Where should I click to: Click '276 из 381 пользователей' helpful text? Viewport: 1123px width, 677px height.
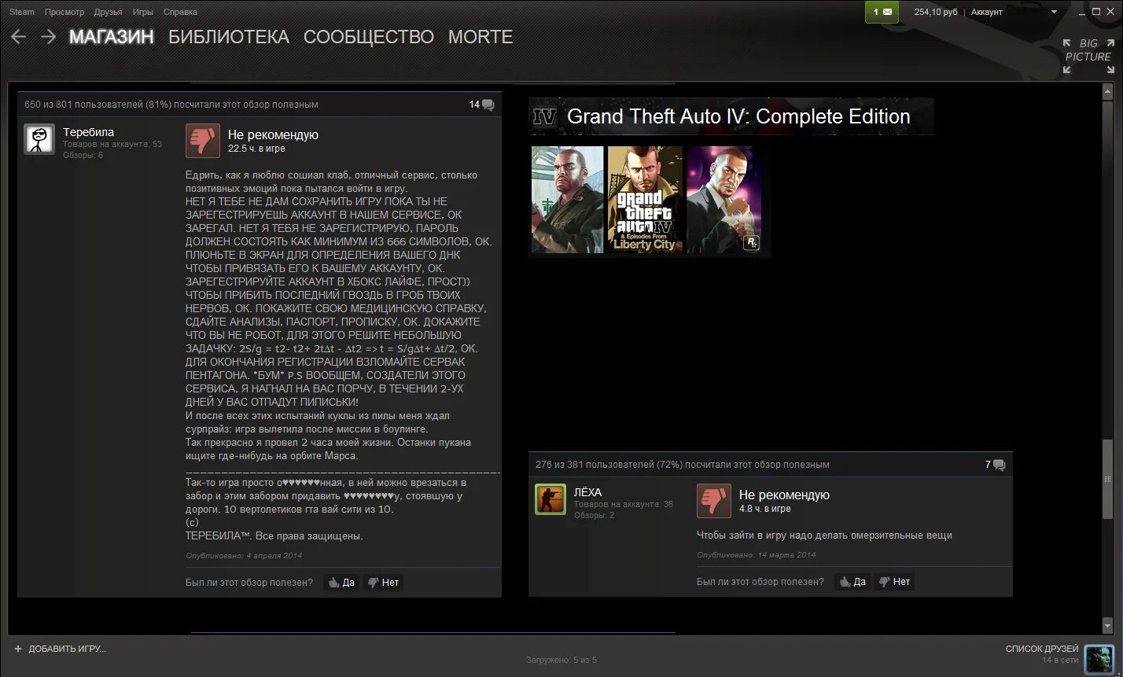point(683,465)
